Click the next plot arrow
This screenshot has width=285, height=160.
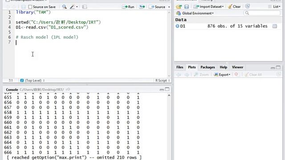[x=187, y=75]
